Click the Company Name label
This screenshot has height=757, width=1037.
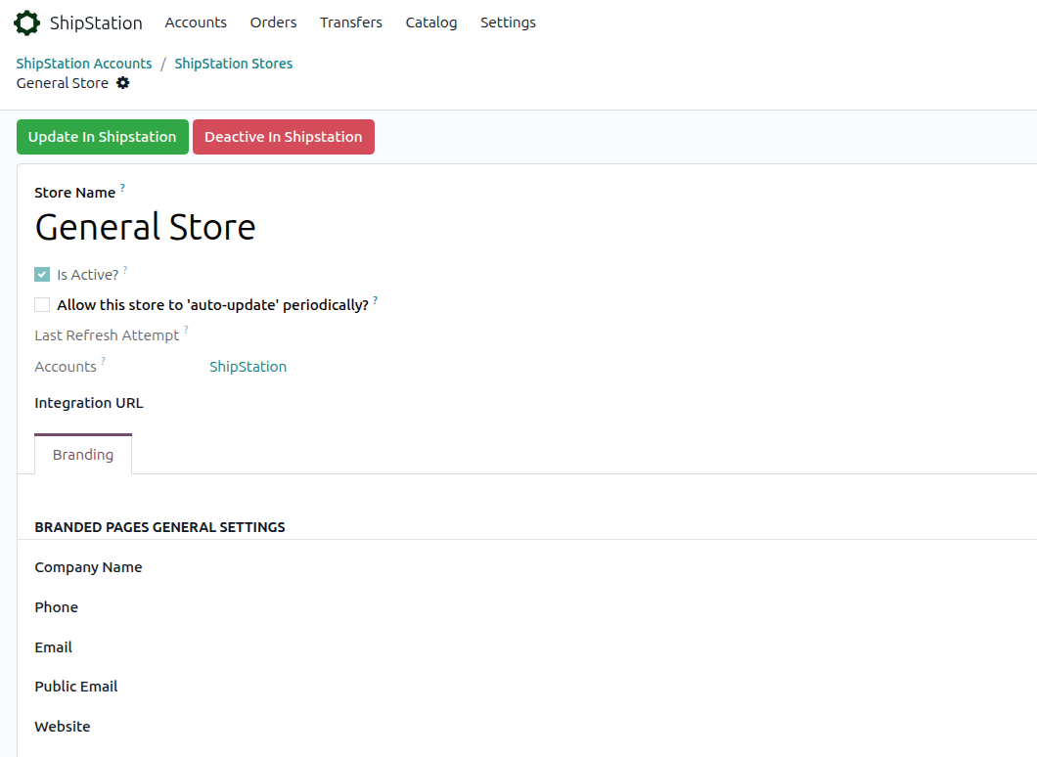(x=89, y=567)
